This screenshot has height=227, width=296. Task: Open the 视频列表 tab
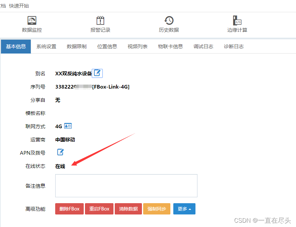point(138,47)
